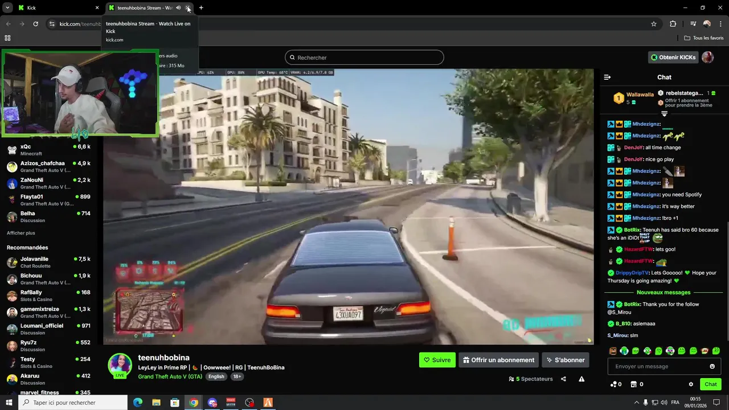Go back to the previous page
The height and width of the screenshot is (410, 729).
[8, 24]
